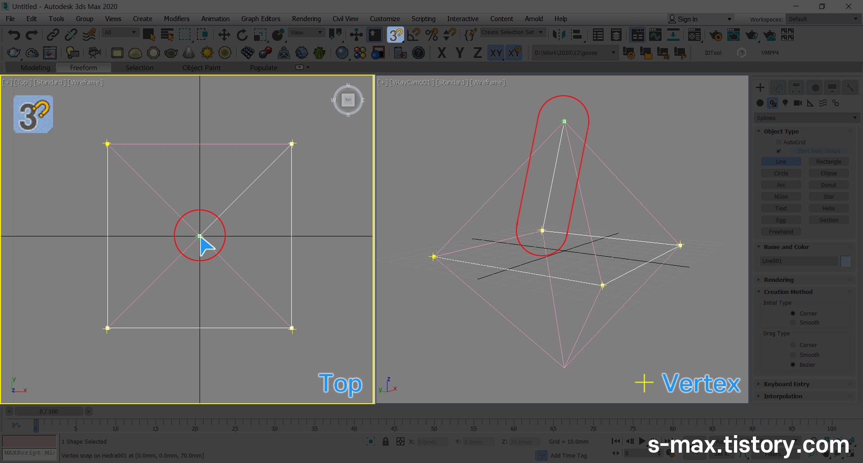Screen dimensions: 863x463
Task: Open the Render Setup teapot icon
Action: coord(715,35)
